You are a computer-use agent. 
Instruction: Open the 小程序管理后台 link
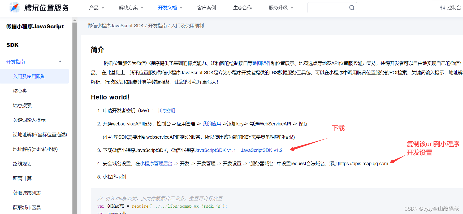click(x=156, y=164)
